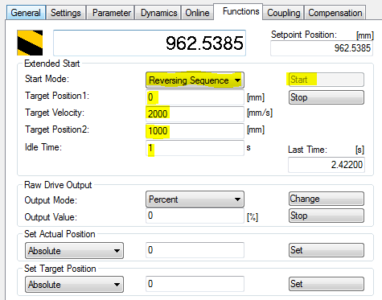Click the Last Time label
Screen dimensions: 382x300
pos(307,150)
